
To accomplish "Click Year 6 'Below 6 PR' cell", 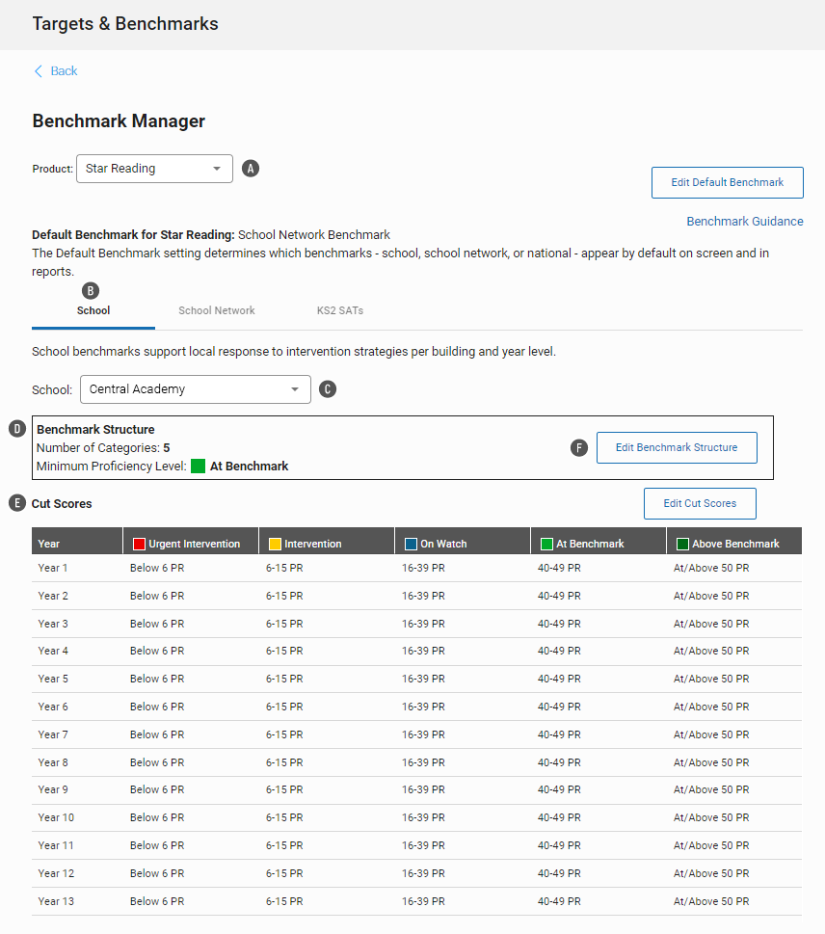I will click(157, 707).
